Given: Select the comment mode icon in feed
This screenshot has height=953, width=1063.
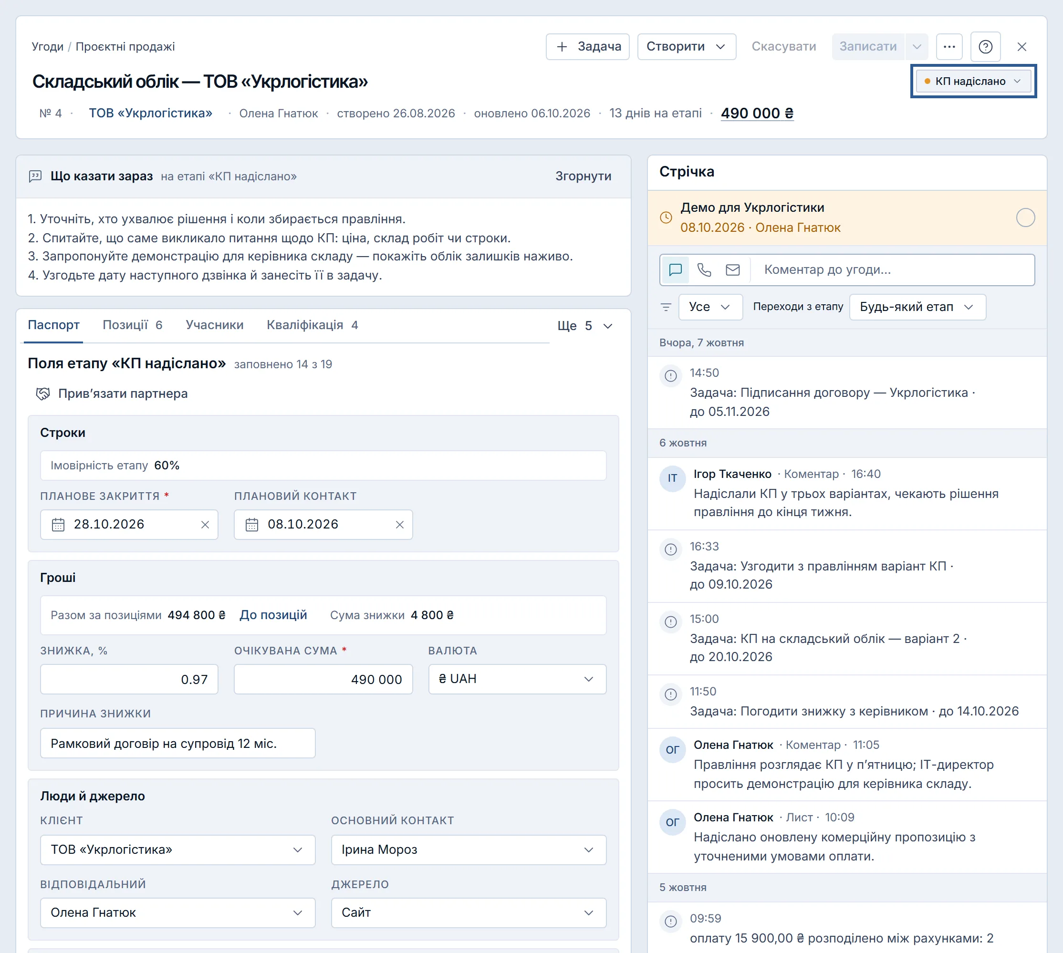Looking at the screenshot, I should click(675, 269).
